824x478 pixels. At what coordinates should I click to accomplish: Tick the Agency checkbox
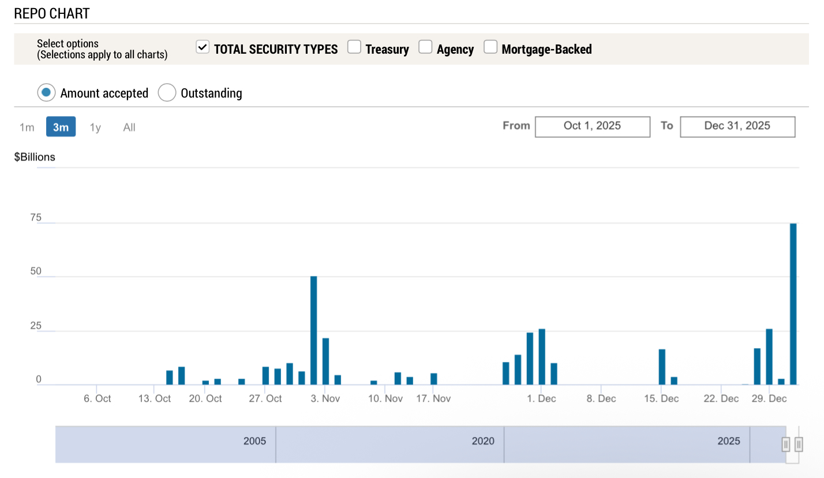point(425,47)
